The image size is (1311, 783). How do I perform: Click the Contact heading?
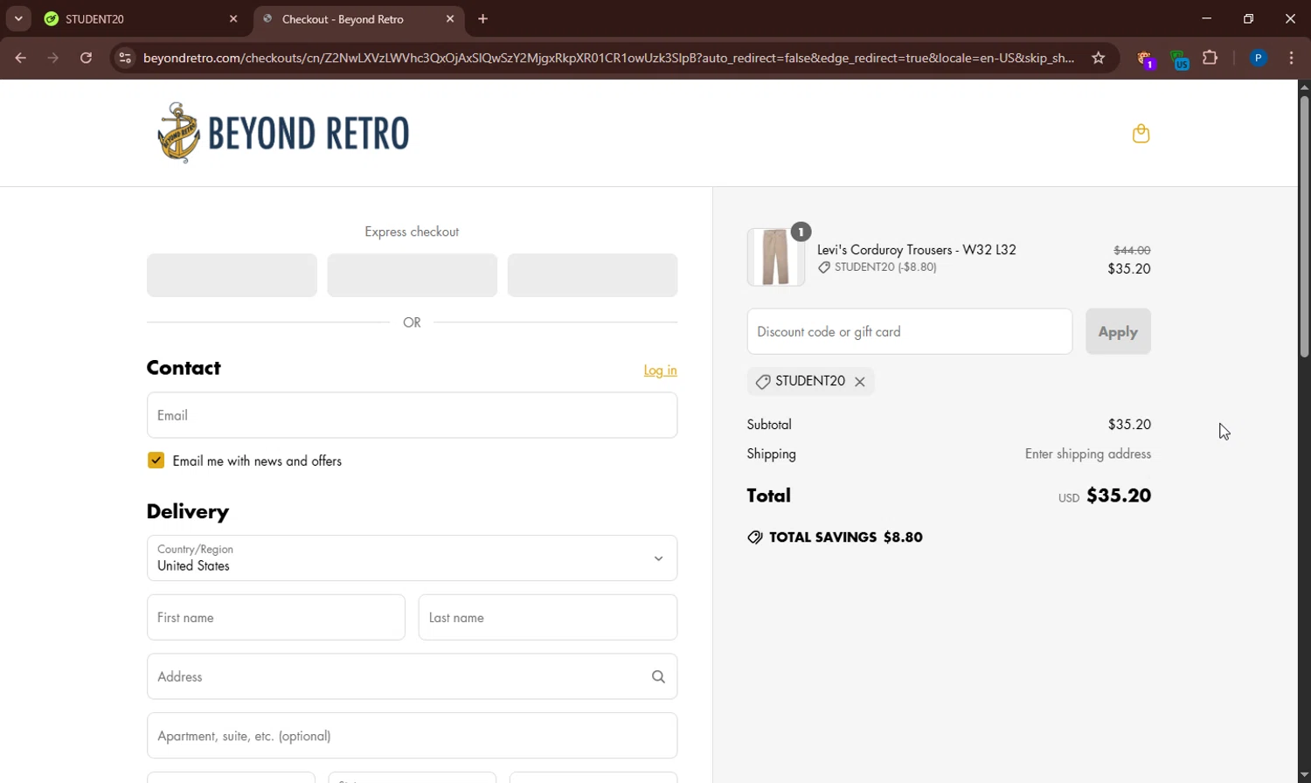pos(184,368)
